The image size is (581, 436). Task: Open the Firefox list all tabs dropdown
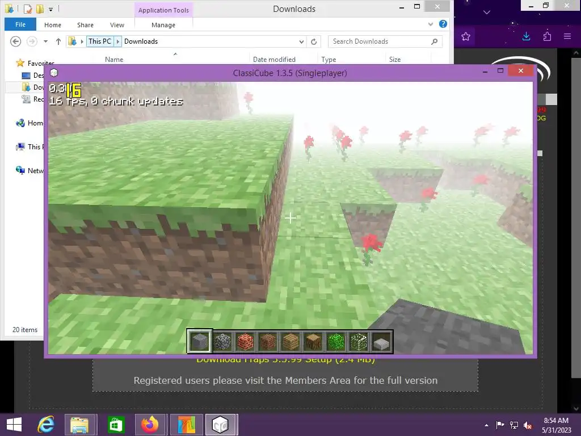click(x=487, y=12)
